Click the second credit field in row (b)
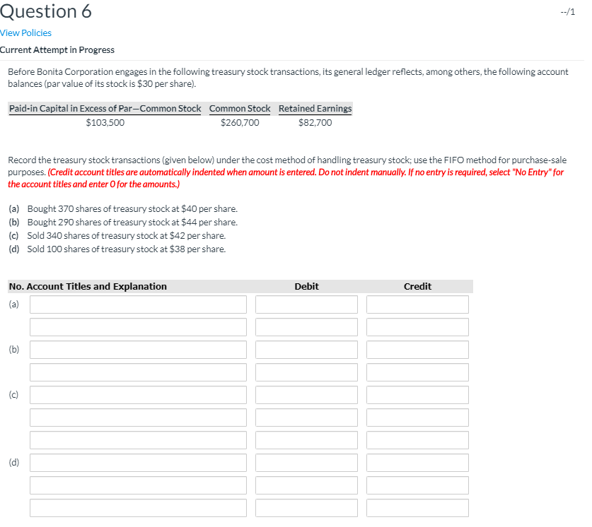The height and width of the screenshot is (527, 592). 417,372
